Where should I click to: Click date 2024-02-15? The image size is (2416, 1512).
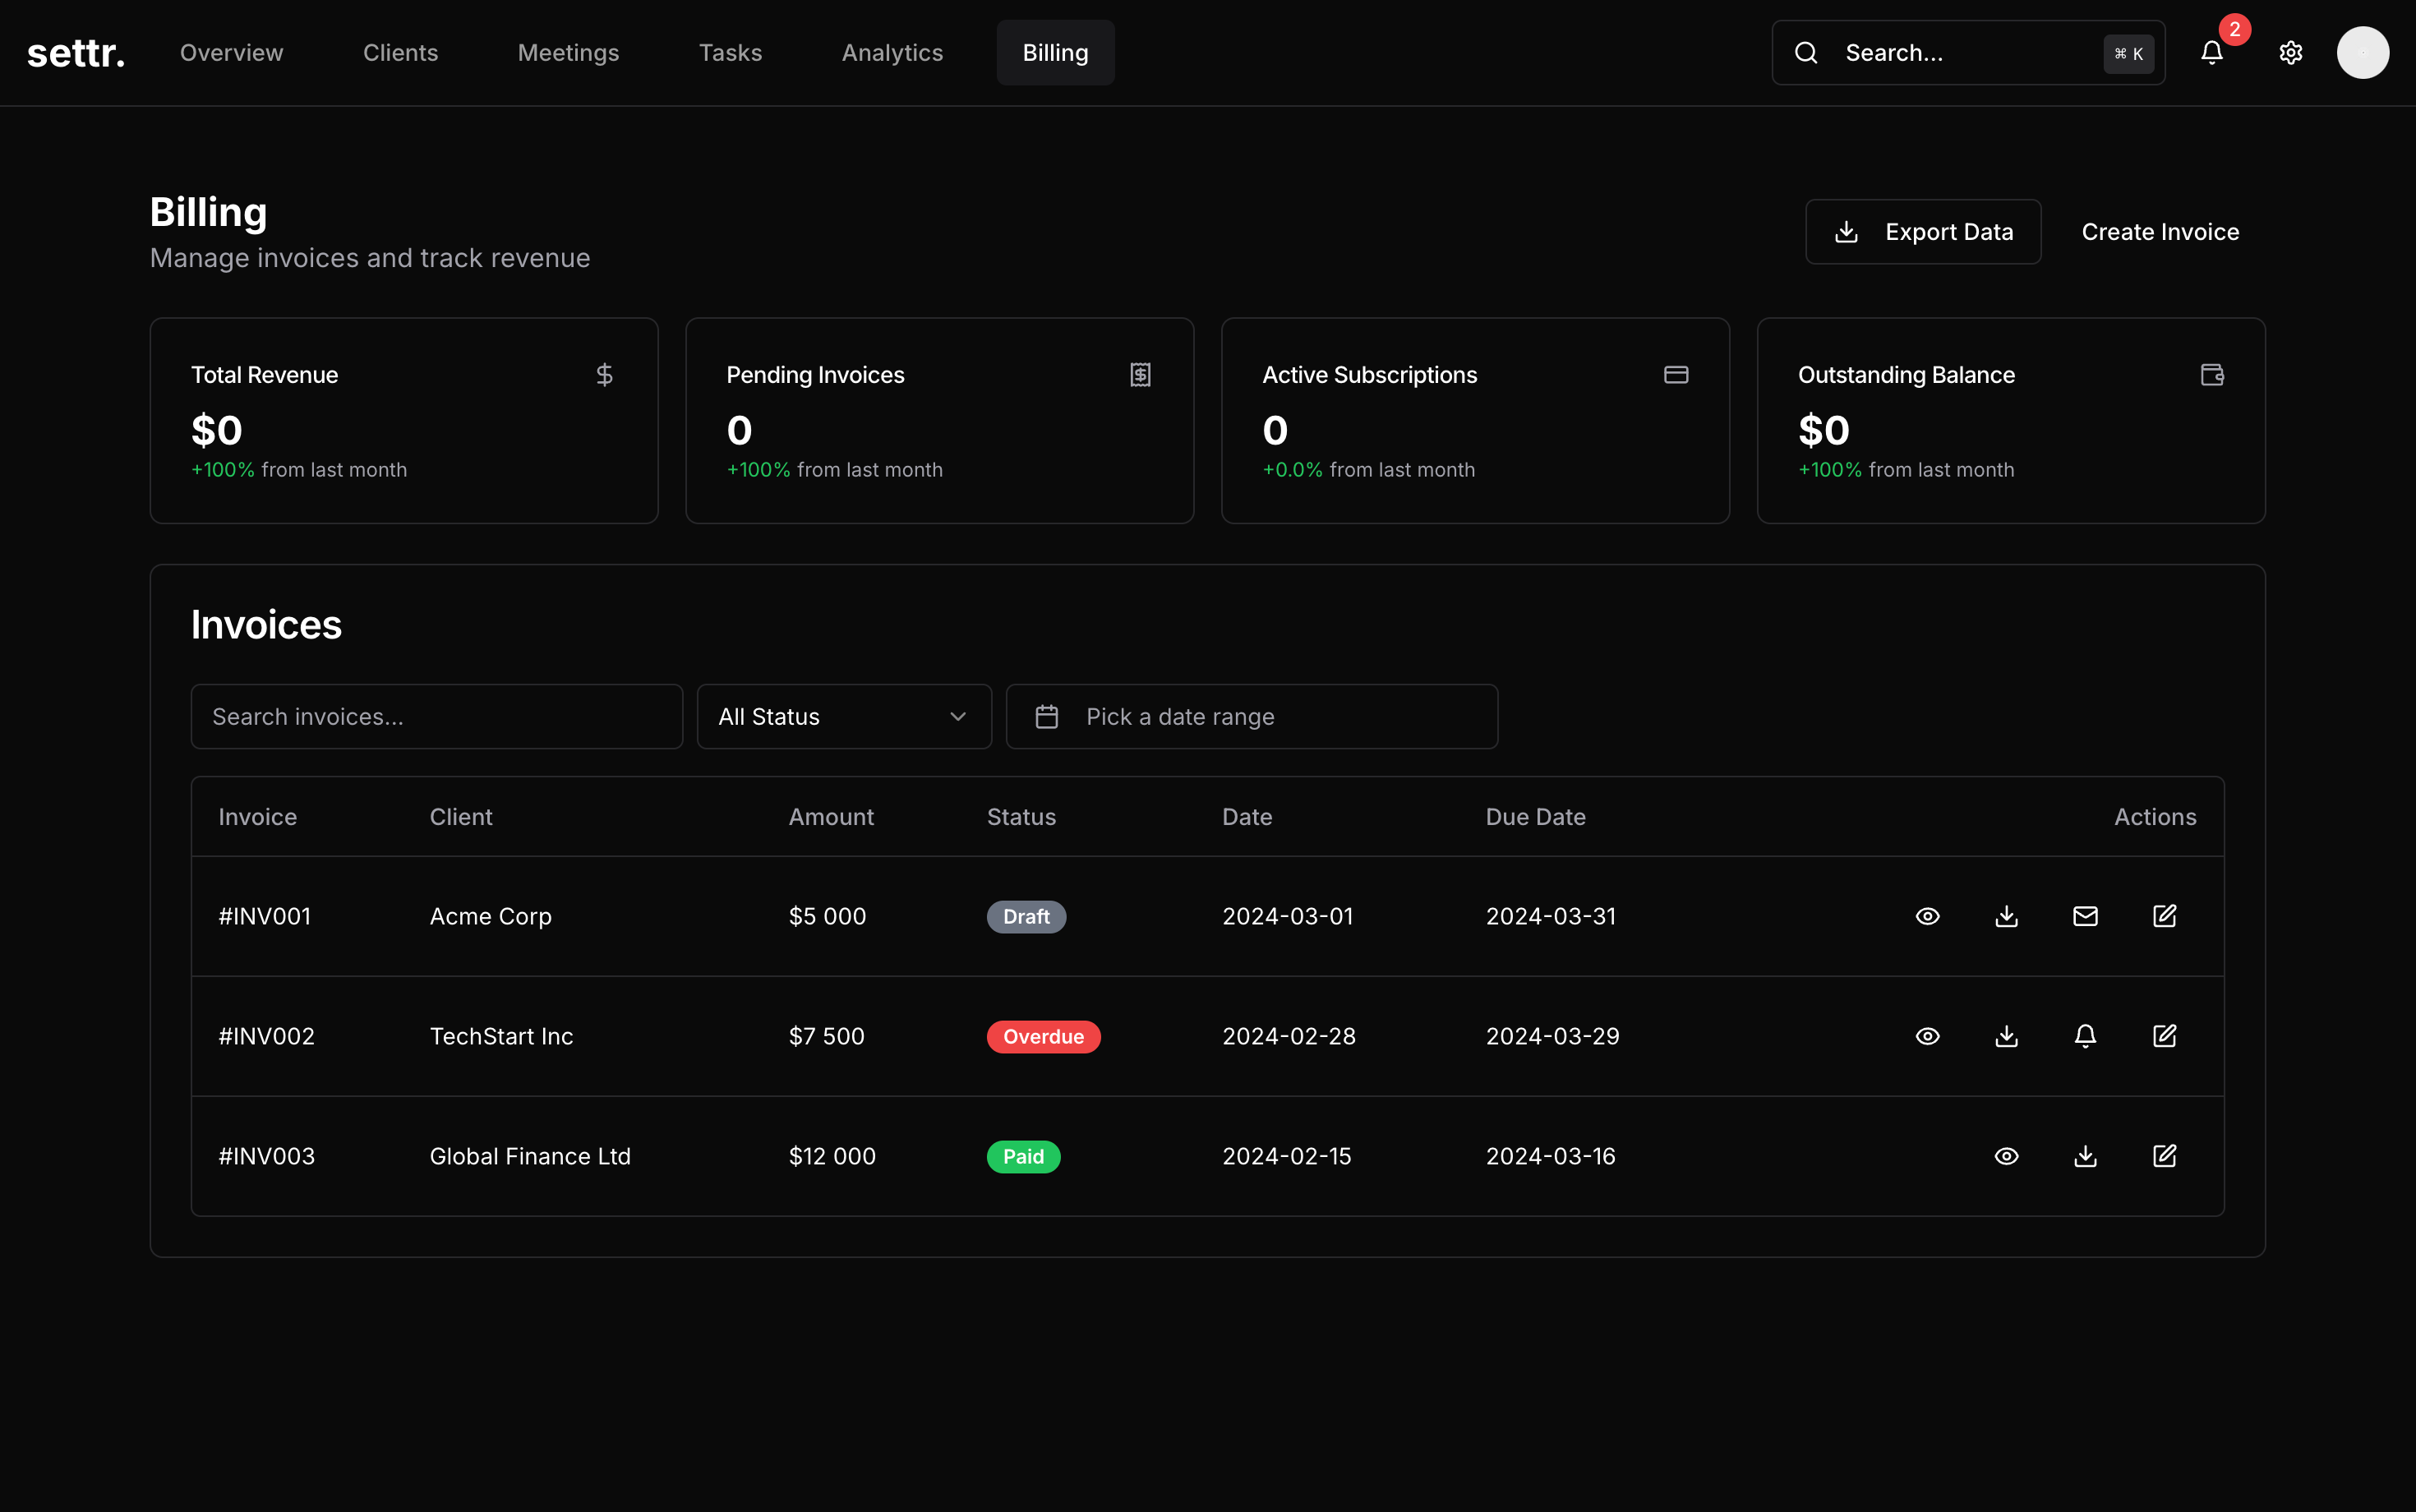(x=1286, y=1156)
